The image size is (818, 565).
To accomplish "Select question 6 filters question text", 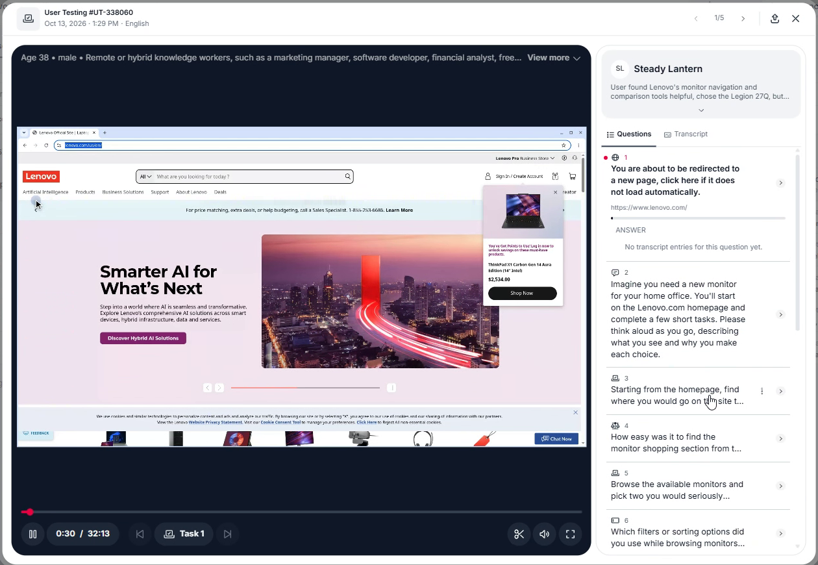I will (677, 538).
